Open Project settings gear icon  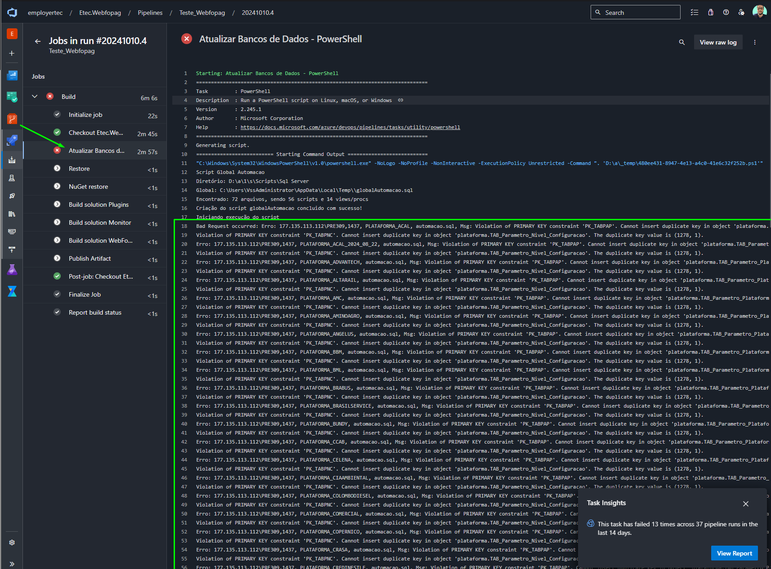pos(12,542)
